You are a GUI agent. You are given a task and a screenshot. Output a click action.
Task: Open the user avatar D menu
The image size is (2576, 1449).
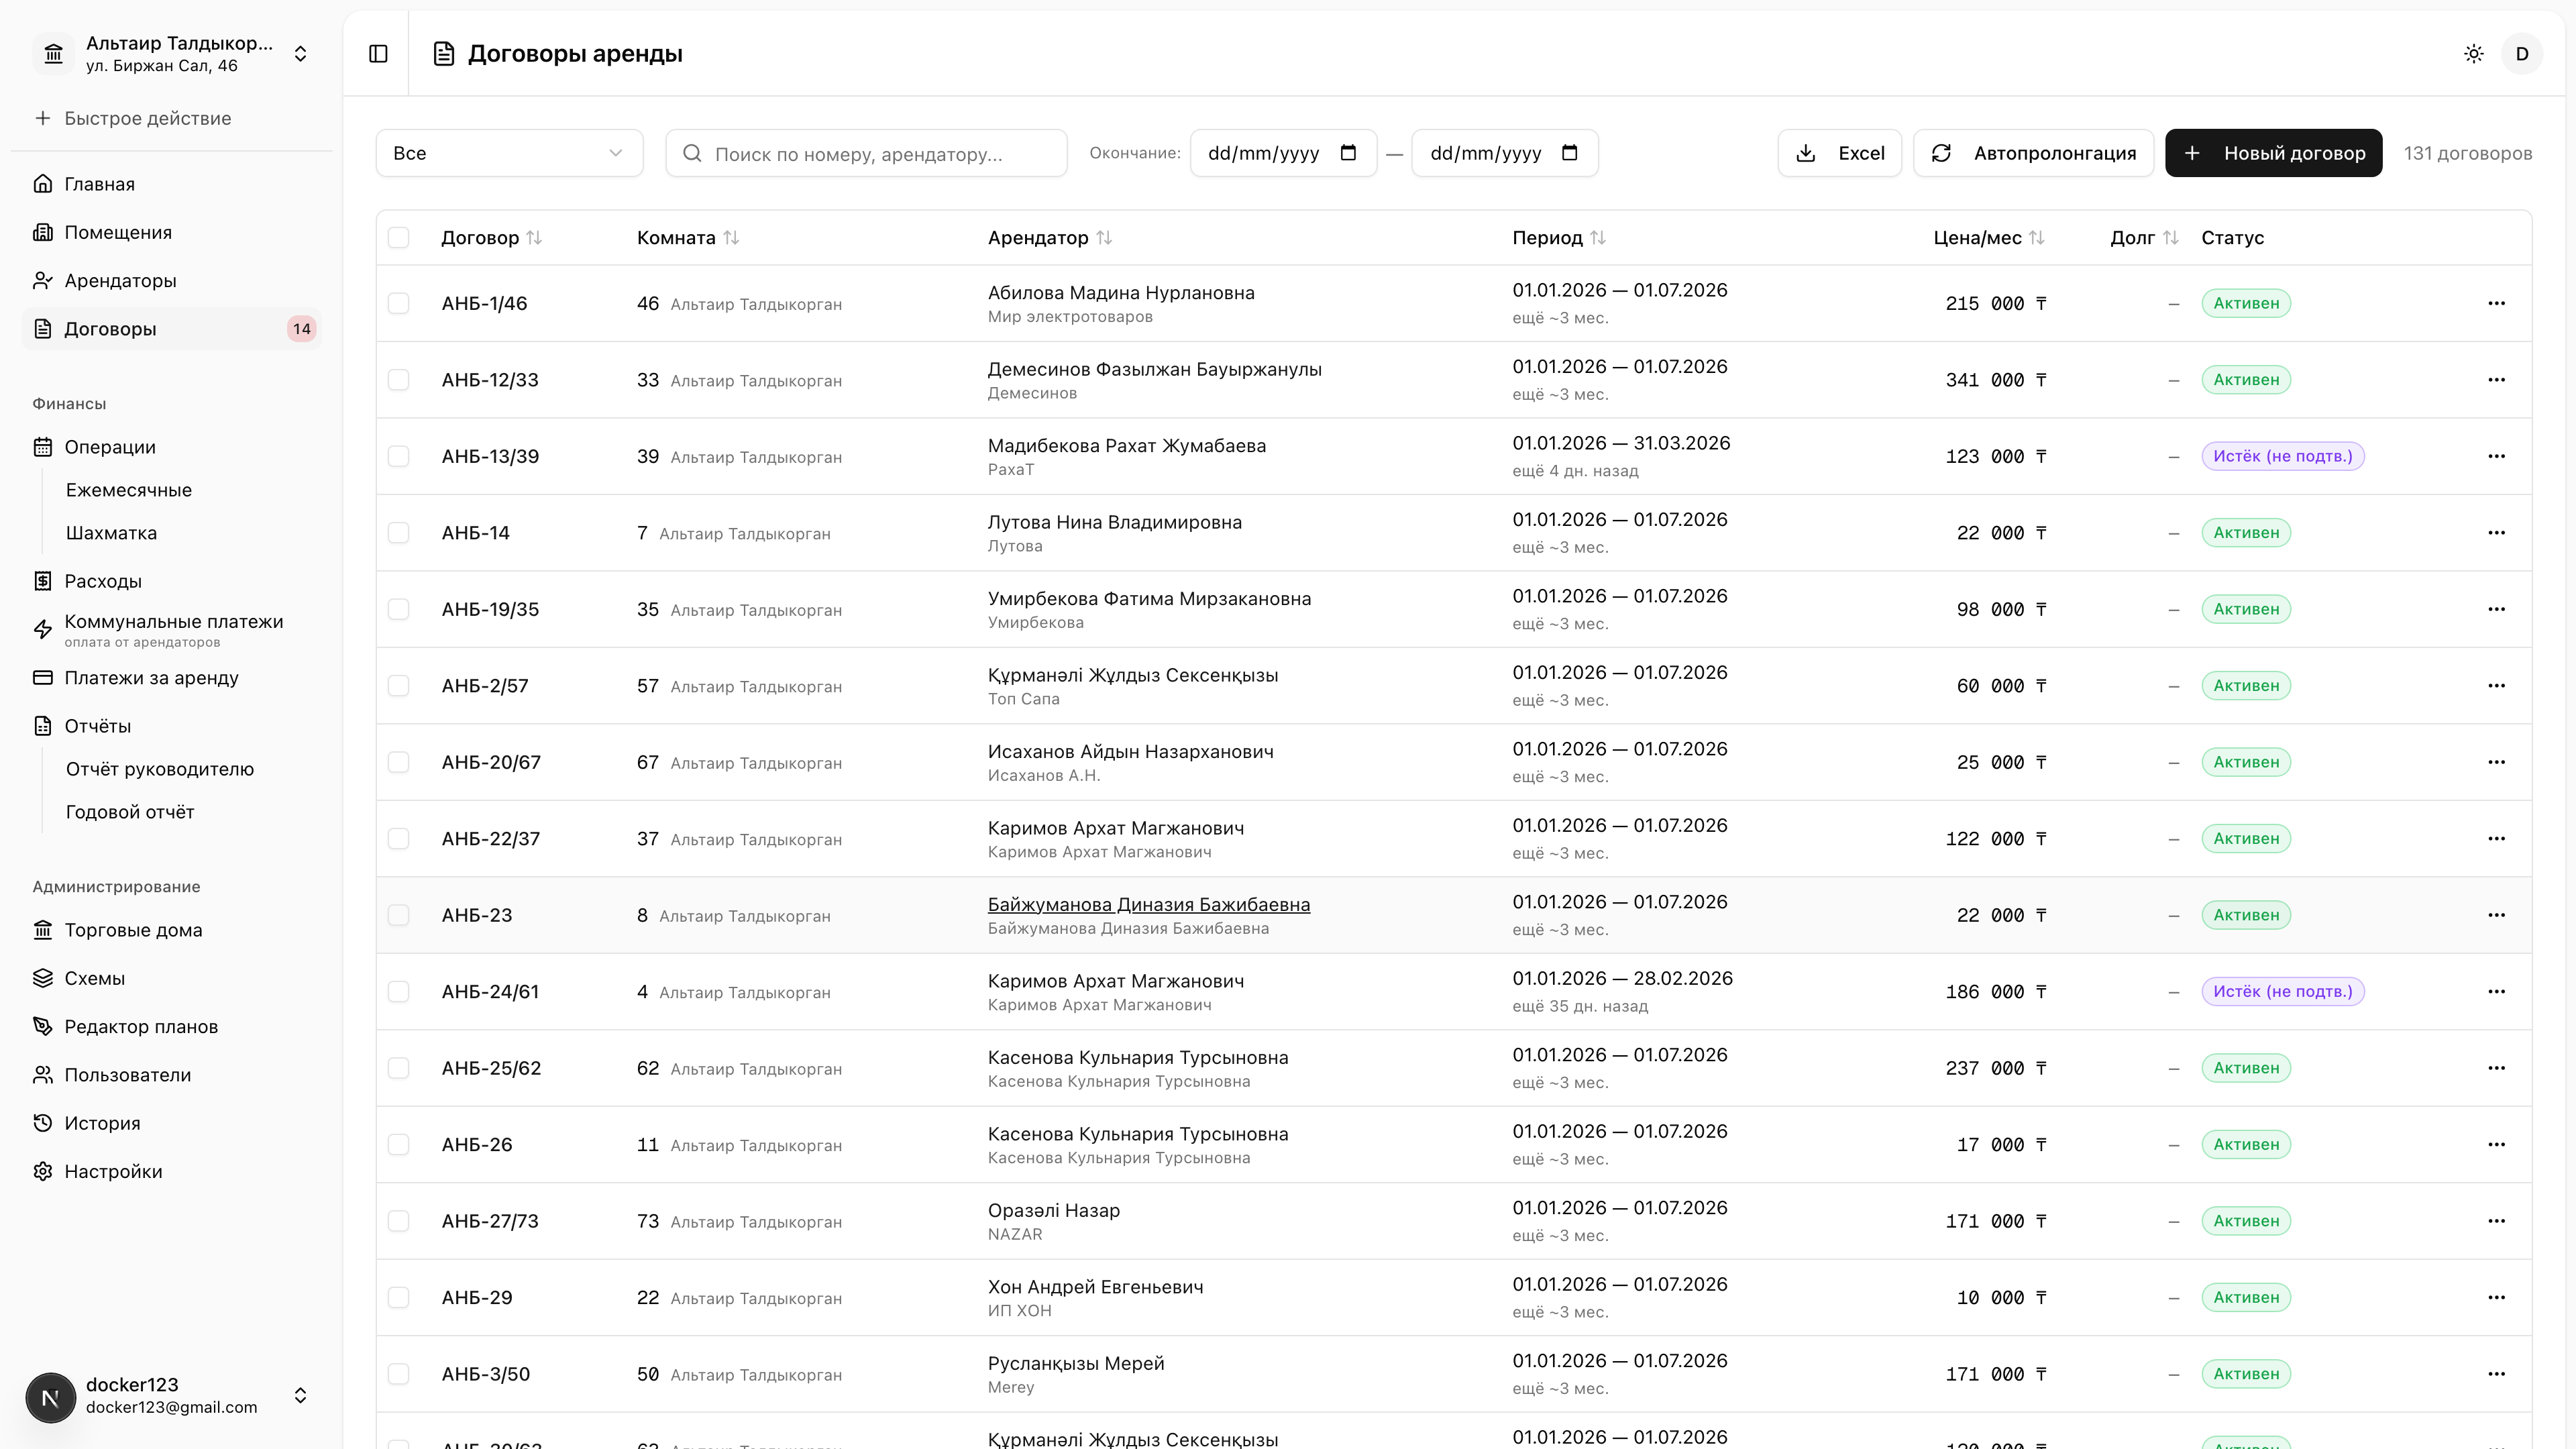[2521, 54]
